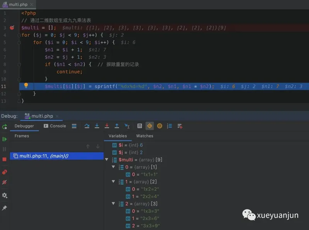Image resolution: width=309 pixels, height=230 pixels.
Task: Move down one frame
Action: (98, 147)
